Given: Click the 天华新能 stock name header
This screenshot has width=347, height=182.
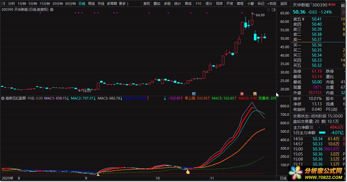Looking at the screenshot, I should [301, 5].
